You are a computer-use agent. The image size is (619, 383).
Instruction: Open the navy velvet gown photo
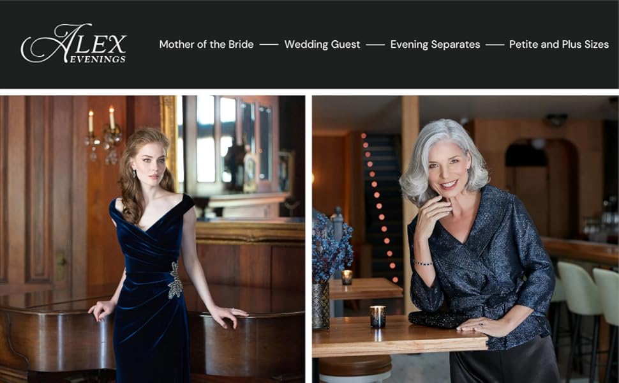pos(153,239)
